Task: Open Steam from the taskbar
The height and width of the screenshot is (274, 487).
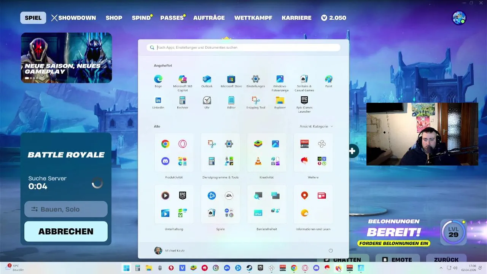Action: (249, 268)
